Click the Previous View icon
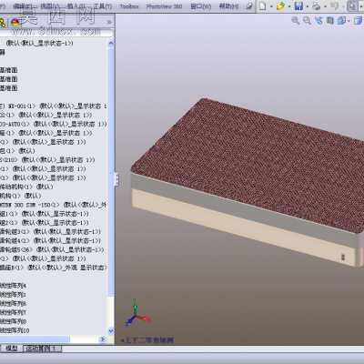364x364 pixels. (318, 21)
